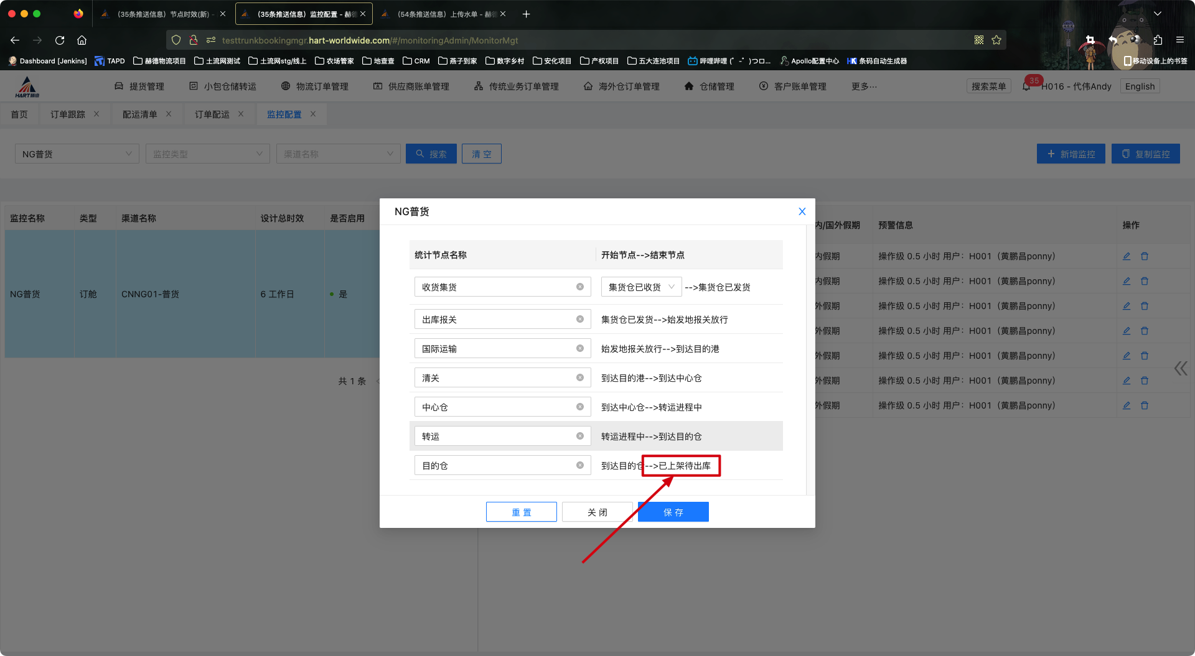This screenshot has height=656, width=1195.
Task: Click the 新增监控 button
Action: (1071, 154)
